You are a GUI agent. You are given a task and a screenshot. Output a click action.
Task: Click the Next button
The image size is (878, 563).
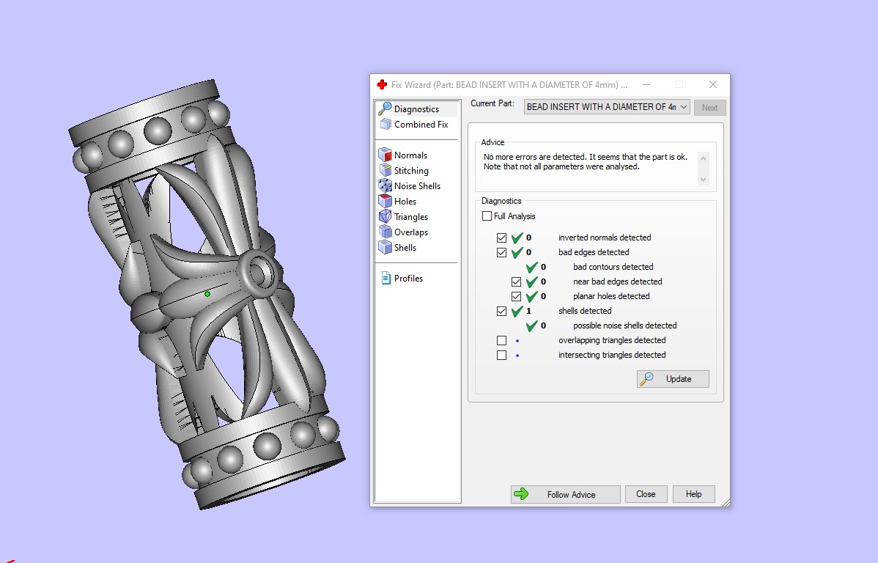click(710, 108)
